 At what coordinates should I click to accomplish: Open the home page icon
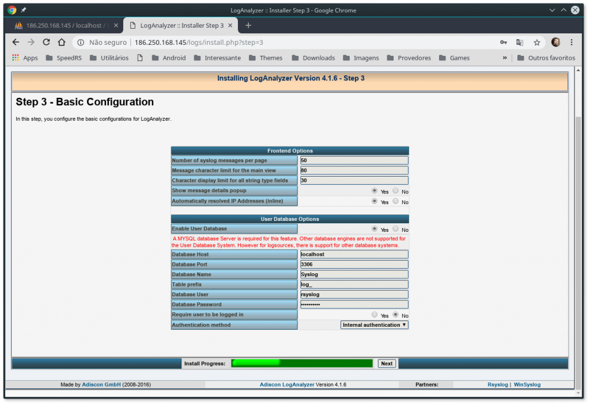tap(62, 42)
